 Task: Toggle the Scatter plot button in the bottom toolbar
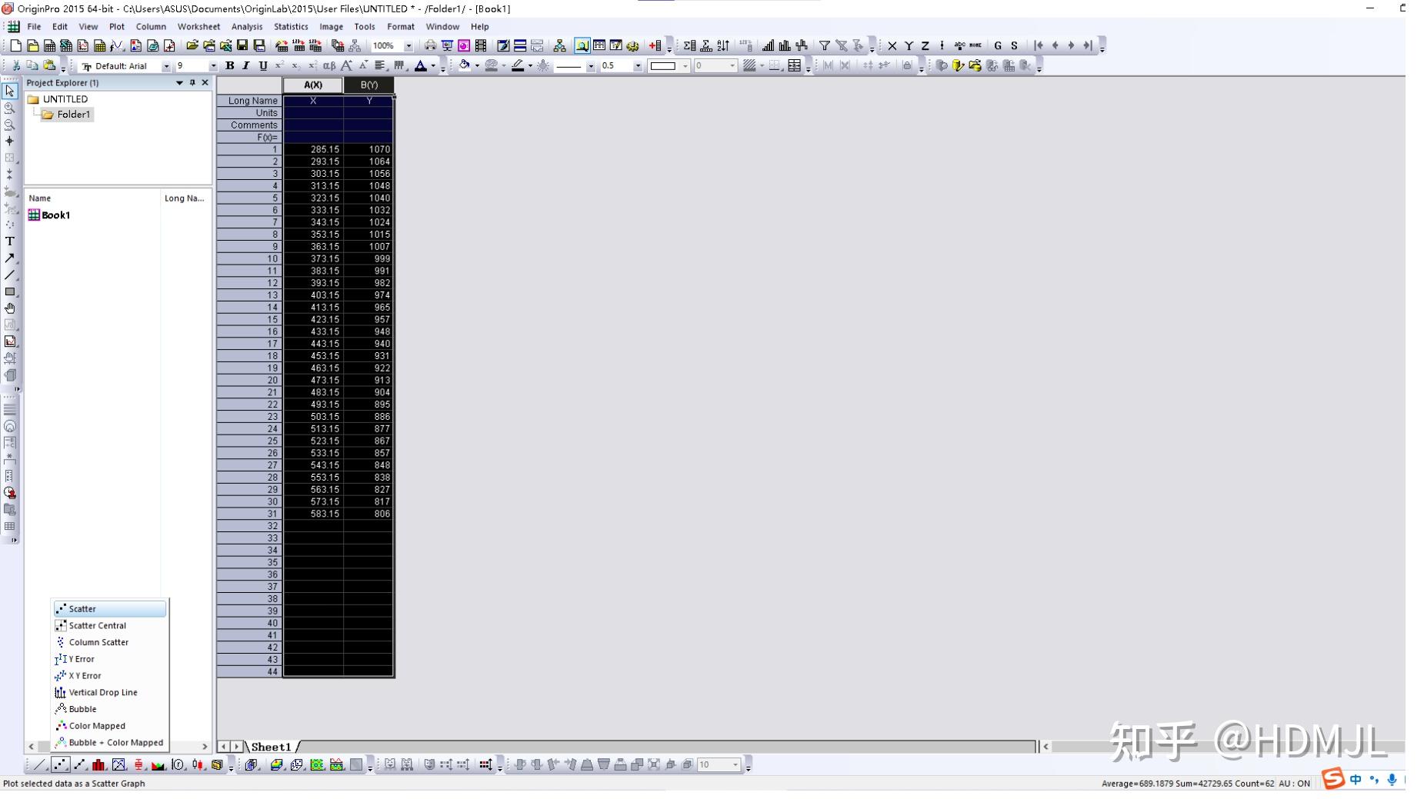coord(60,765)
